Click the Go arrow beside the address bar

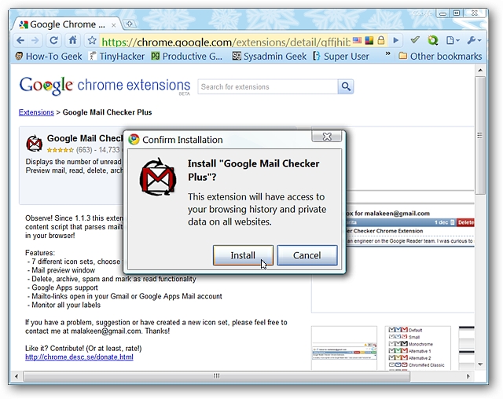coord(396,40)
